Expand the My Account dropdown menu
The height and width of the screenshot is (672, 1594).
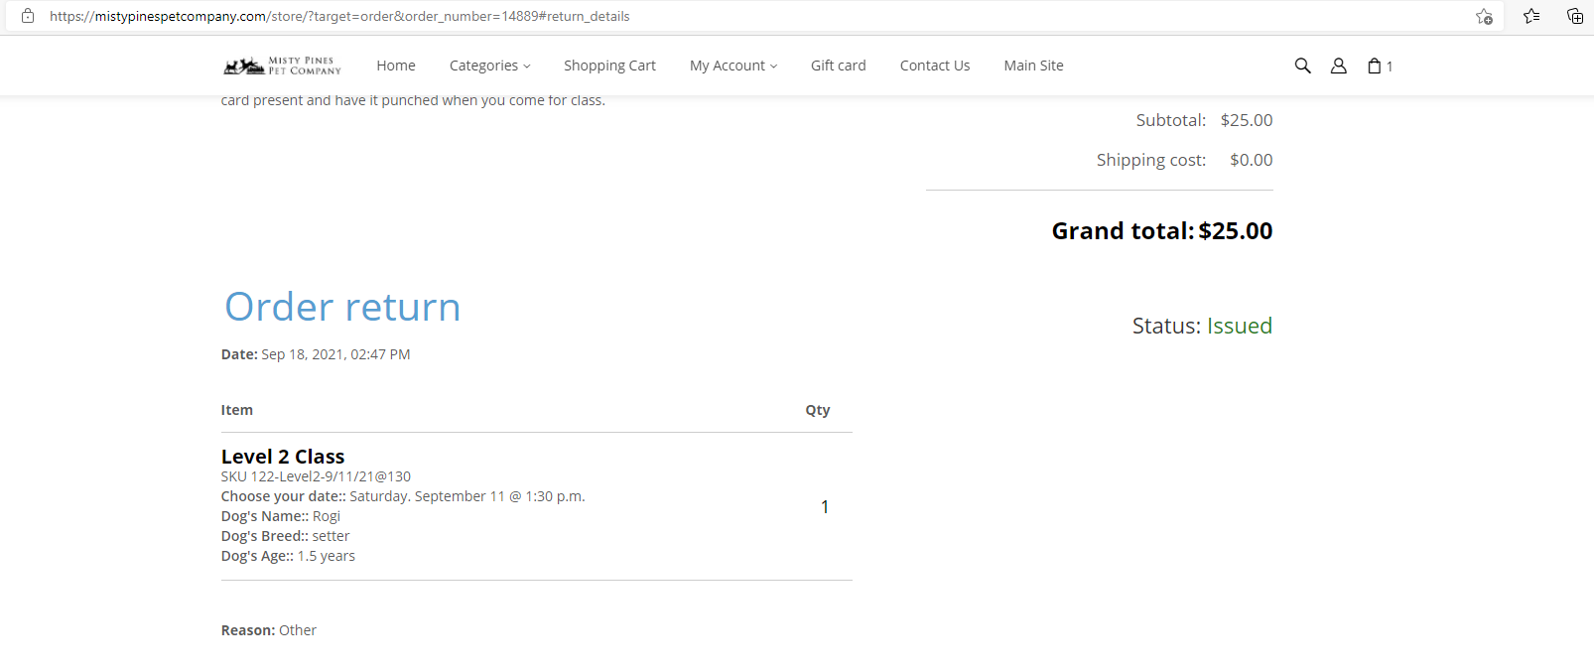[x=732, y=66]
